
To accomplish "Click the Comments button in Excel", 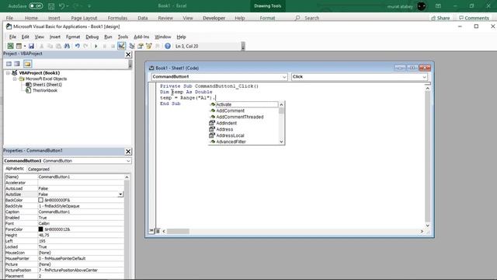I will (x=474, y=18).
